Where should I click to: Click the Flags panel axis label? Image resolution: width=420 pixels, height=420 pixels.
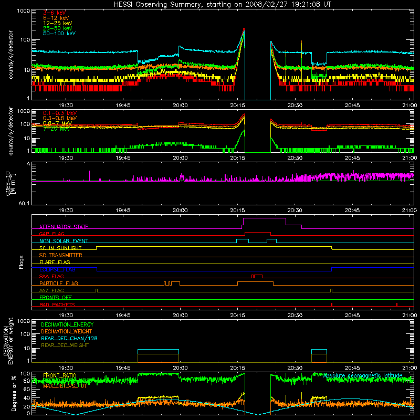pyautogui.click(x=21, y=262)
